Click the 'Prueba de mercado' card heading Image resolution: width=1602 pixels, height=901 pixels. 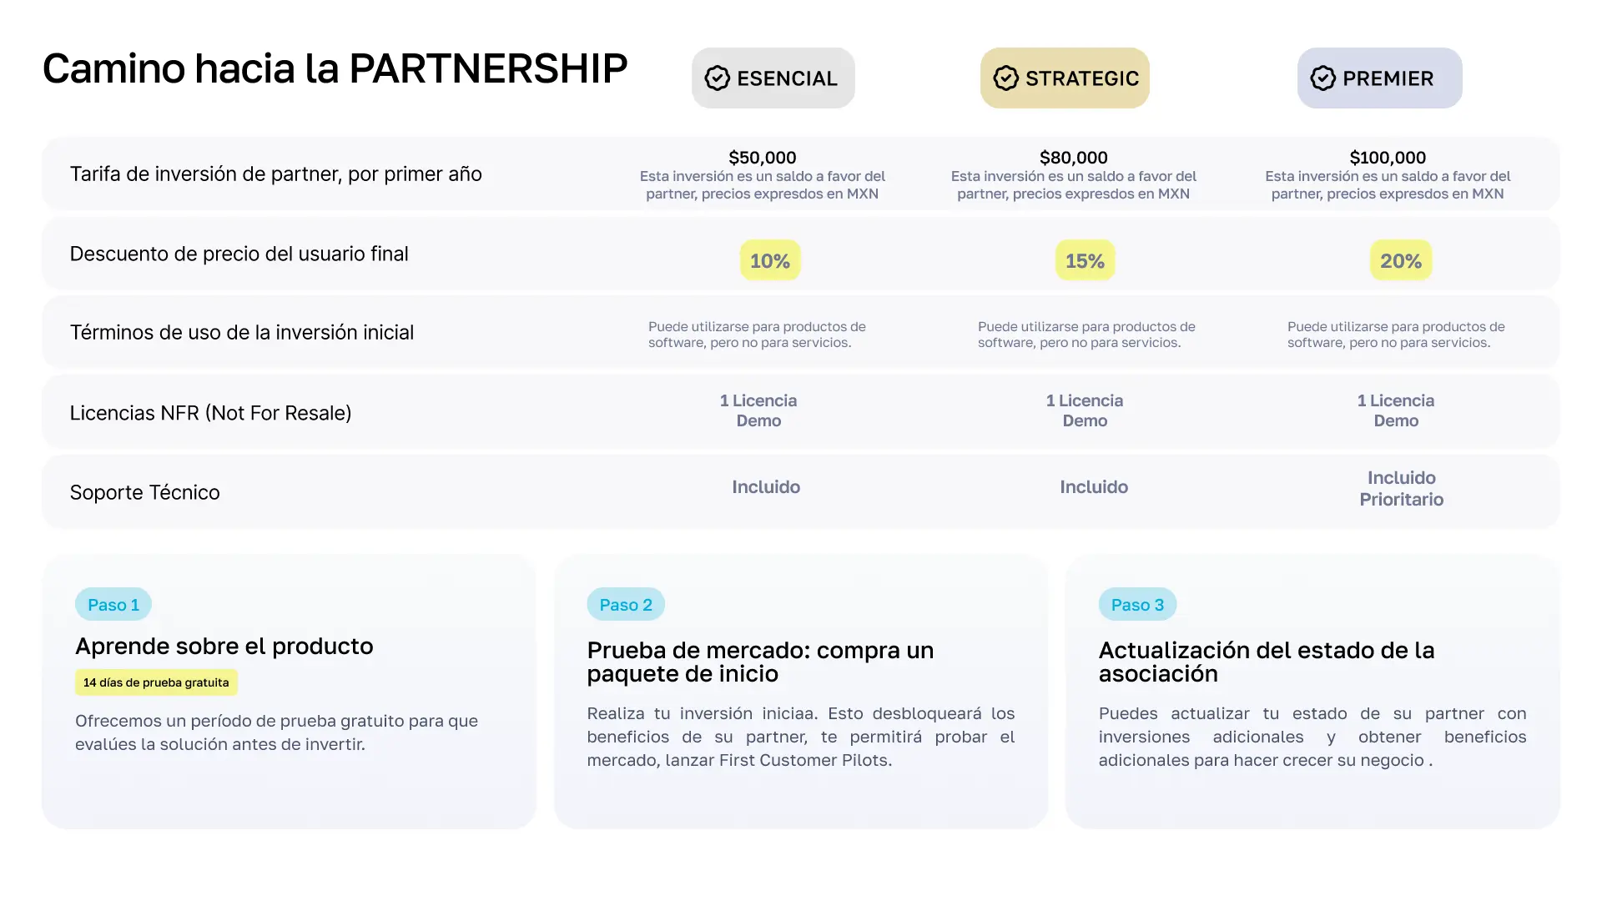click(759, 662)
